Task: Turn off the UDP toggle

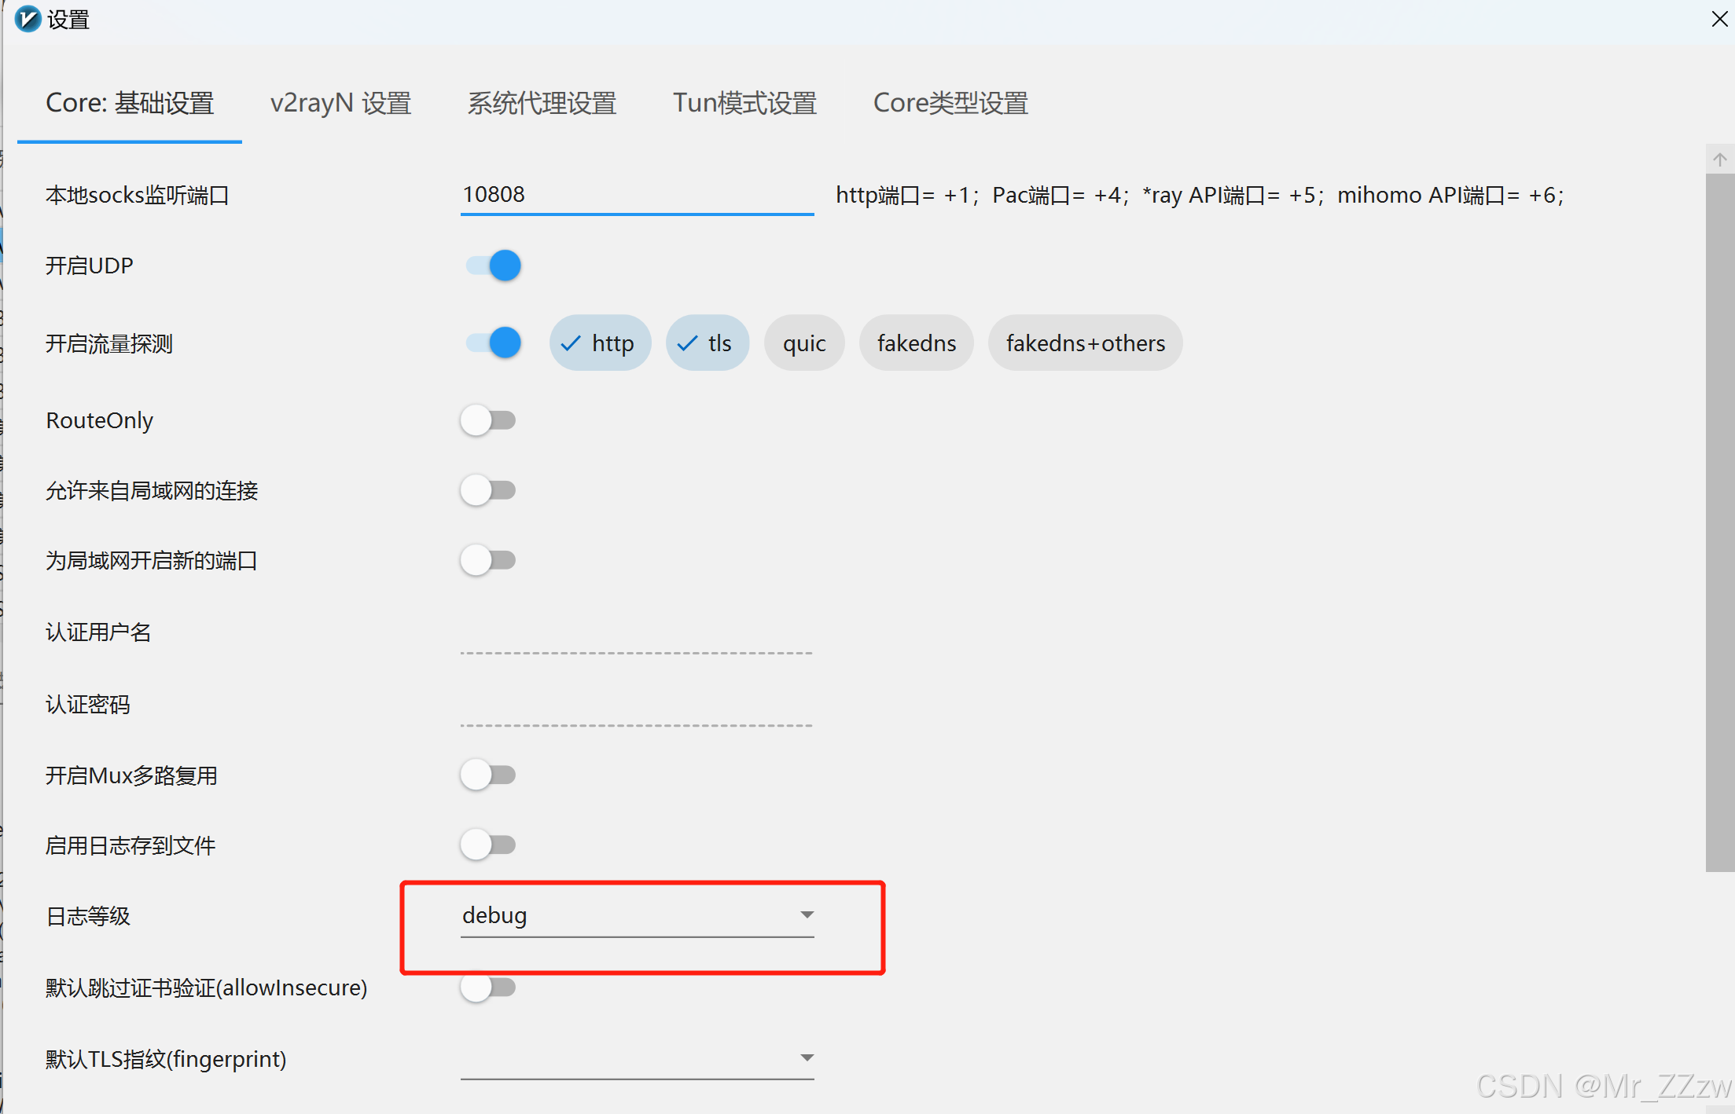Action: 494,266
